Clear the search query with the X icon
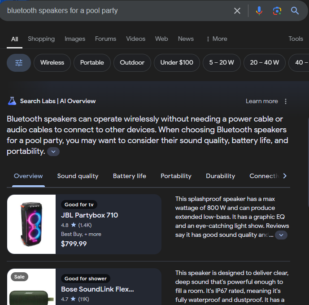The width and height of the screenshot is (309, 305). coord(237,11)
